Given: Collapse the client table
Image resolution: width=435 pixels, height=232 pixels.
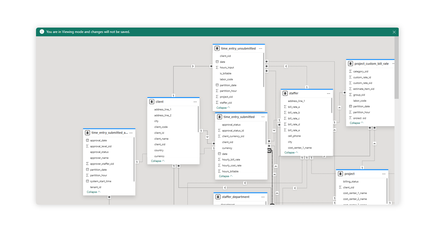Looking at the screenshot, I should (158, 161).
